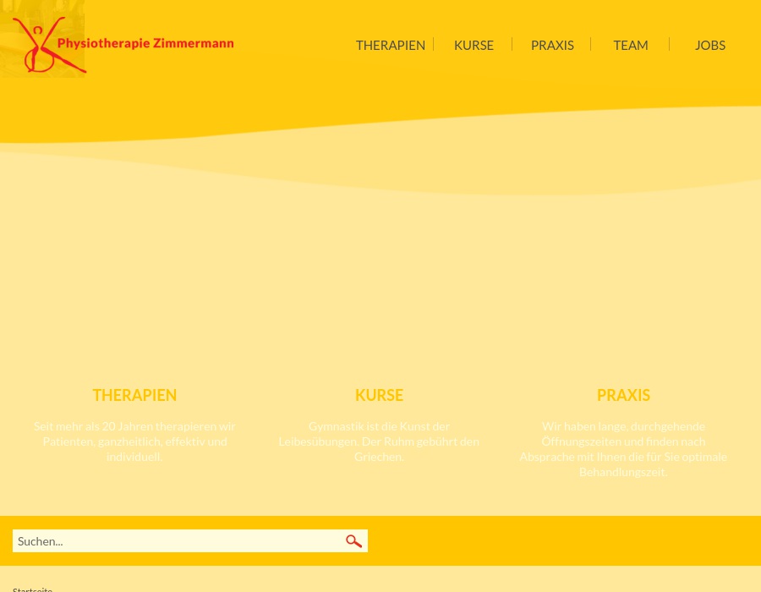Click the KURSE column heading
This screenshot has height=592, width=761.
click(379, 395)
